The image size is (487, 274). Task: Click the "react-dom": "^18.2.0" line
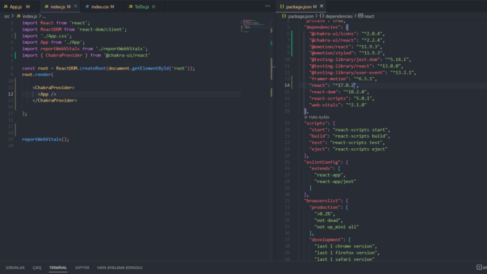point(340,92)
